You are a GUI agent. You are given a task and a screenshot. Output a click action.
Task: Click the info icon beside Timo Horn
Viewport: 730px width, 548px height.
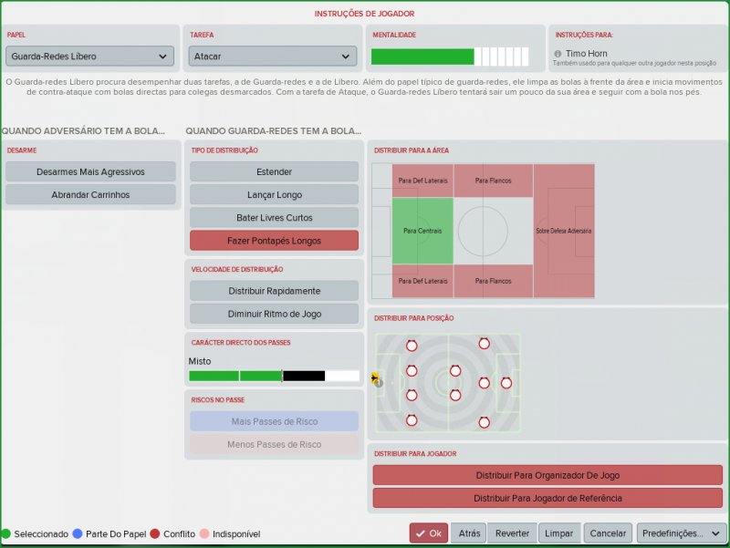(558, 54)
